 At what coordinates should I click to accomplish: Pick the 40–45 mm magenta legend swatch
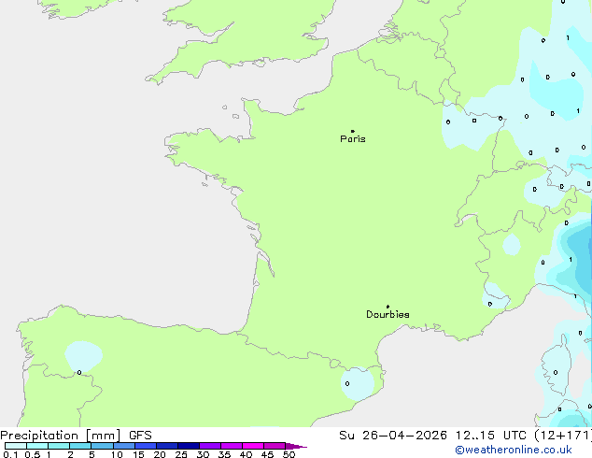[253, 446]
